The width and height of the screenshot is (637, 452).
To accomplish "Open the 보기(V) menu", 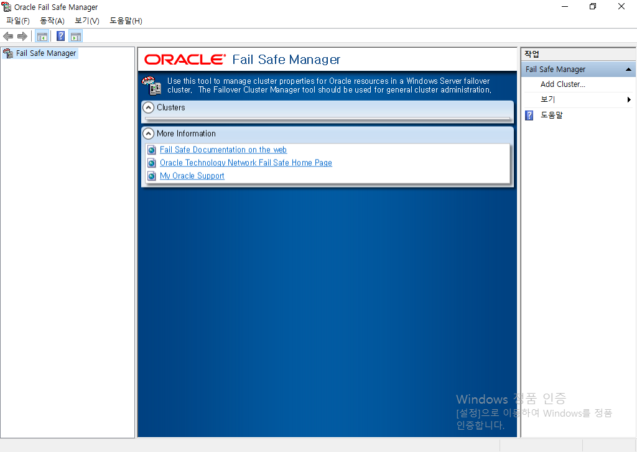I will click(x=87, y=20).
